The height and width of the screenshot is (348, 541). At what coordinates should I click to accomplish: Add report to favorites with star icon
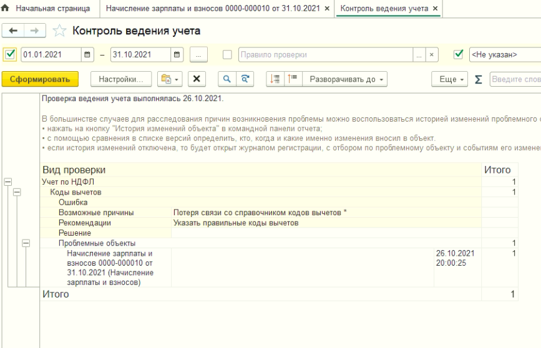59,31
